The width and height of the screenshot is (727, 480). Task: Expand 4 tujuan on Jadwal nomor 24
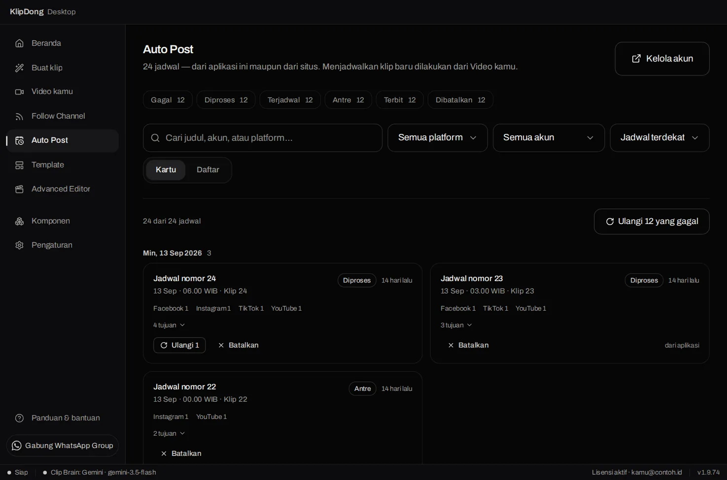pos(169,325)
